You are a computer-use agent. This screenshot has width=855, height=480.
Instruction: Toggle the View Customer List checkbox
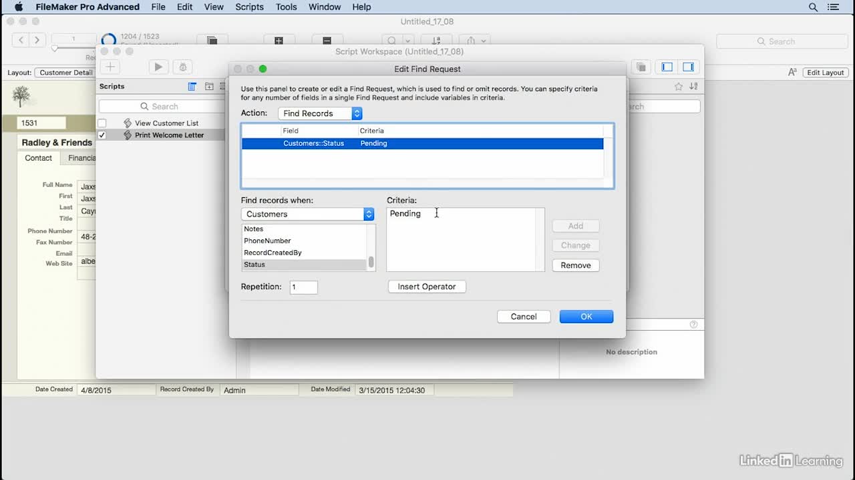click(x=102, y=123)
